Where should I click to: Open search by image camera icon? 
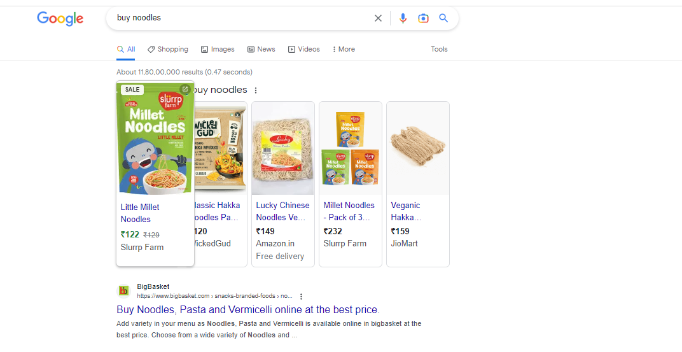click(423, 18)
